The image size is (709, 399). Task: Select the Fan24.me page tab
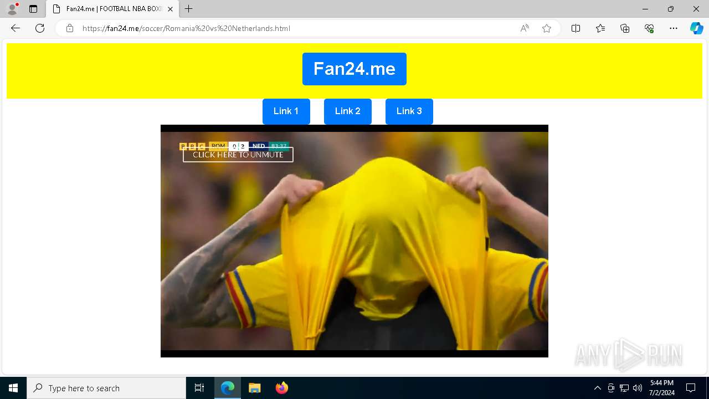[x=112, y=9]
